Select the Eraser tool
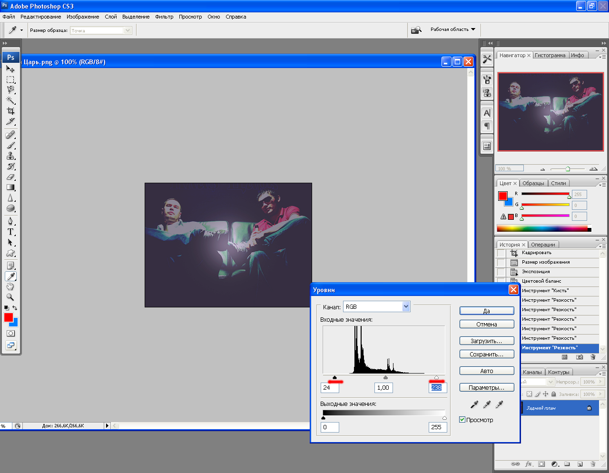 pyautogui.click(x=10, y=177)
